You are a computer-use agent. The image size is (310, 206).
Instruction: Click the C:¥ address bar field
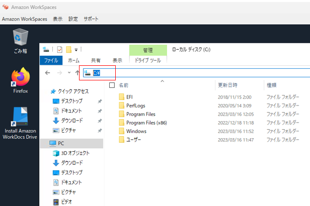(196, 73)
